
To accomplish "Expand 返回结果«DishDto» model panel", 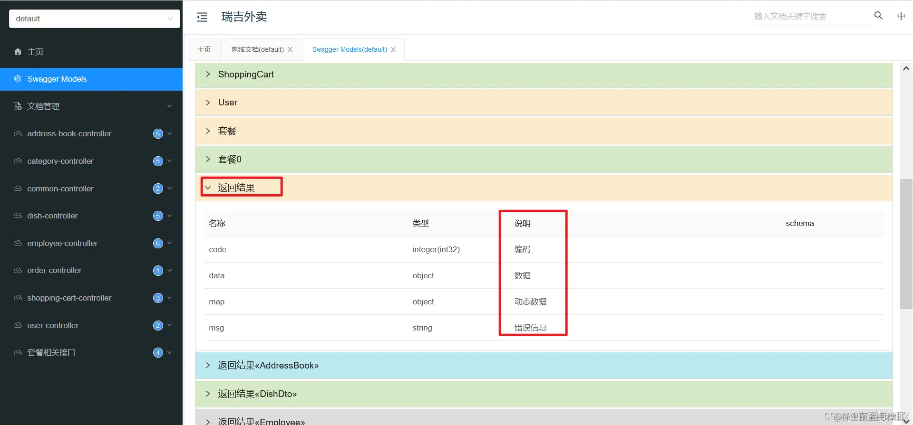I will click(544, 394).
